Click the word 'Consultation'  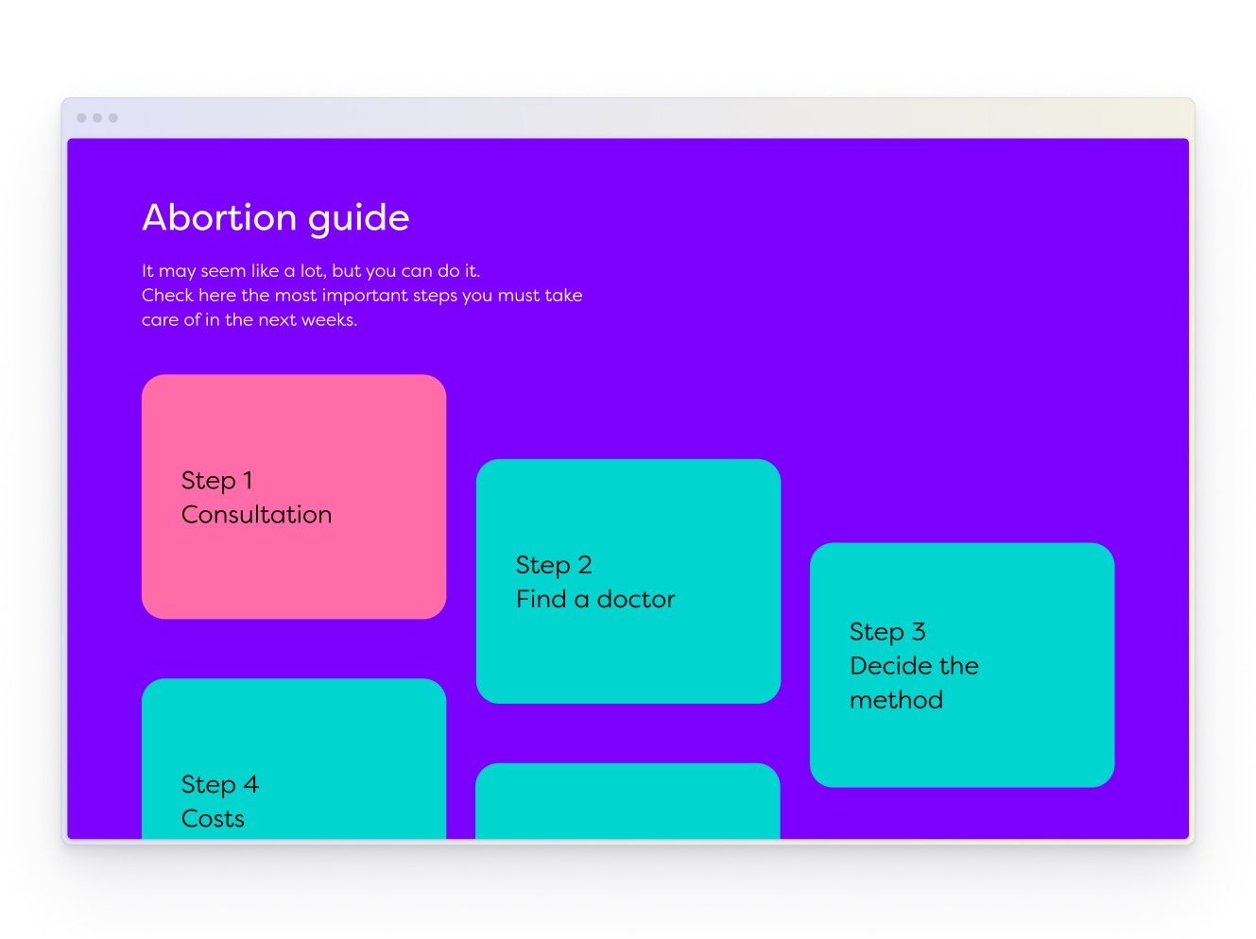(256, 515)
